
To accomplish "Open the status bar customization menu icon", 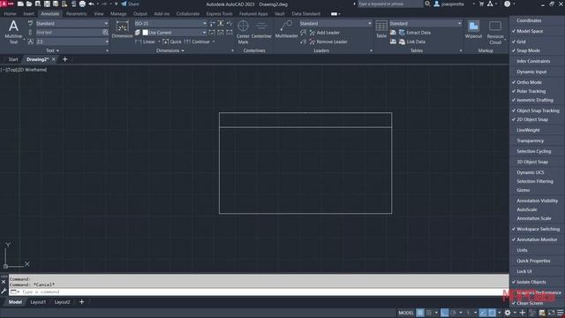I will pyautogui.click(x=561, y=313).
